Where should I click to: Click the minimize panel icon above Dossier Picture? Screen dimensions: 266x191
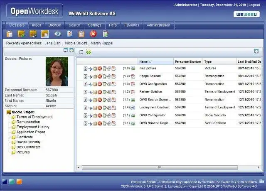click(66, 50)
